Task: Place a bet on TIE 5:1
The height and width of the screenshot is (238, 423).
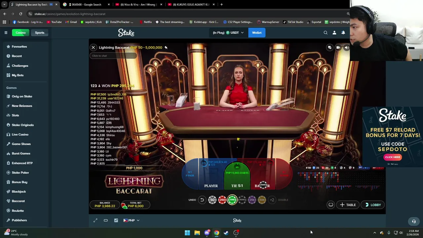Action: click(x=237, y=177)
